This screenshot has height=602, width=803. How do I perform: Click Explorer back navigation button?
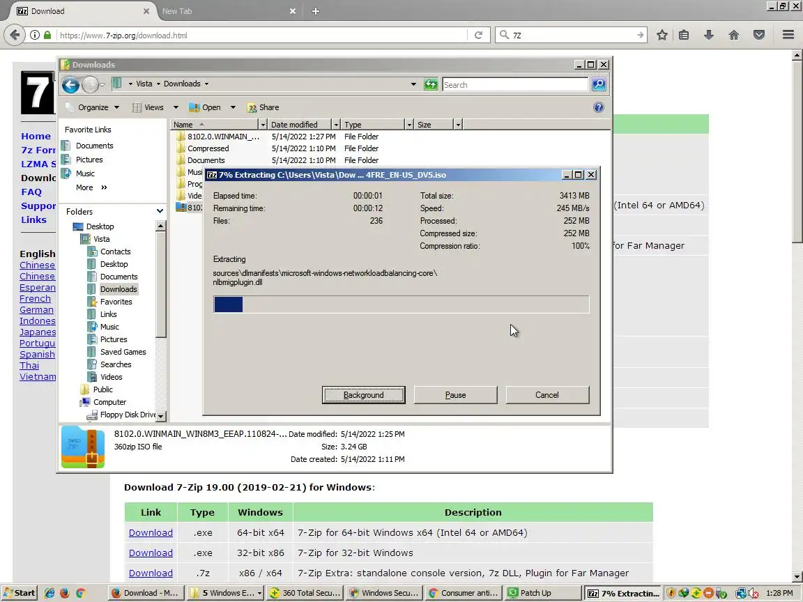pyautogui.click(x=70, y=84)
